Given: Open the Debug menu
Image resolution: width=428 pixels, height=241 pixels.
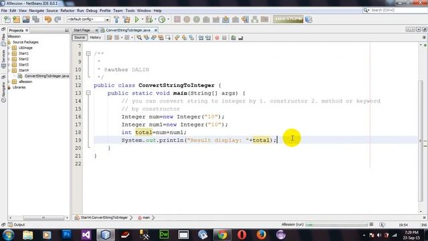Looking at the screenshot, I should click(x=92, y=11).
